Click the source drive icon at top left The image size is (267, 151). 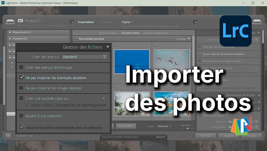point(10,22)
